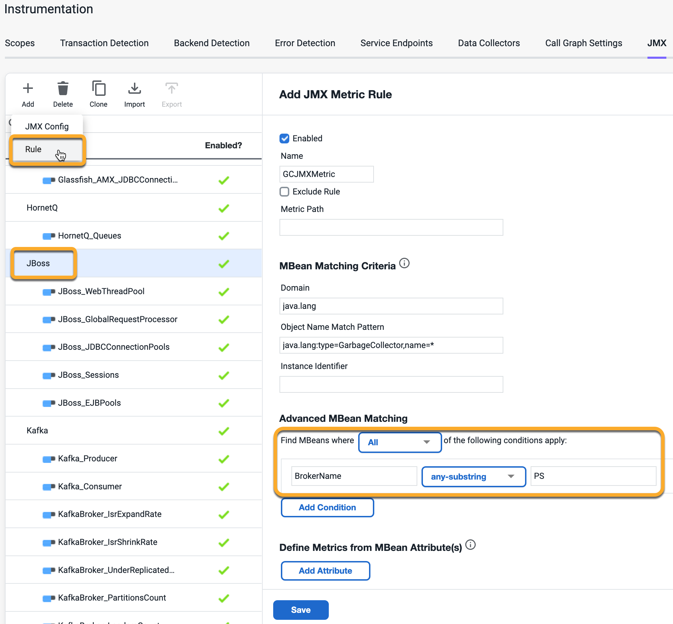This screenshot has height=624, width=673.
Task: Open the All conditions dropdown
Action: point(400,442)
